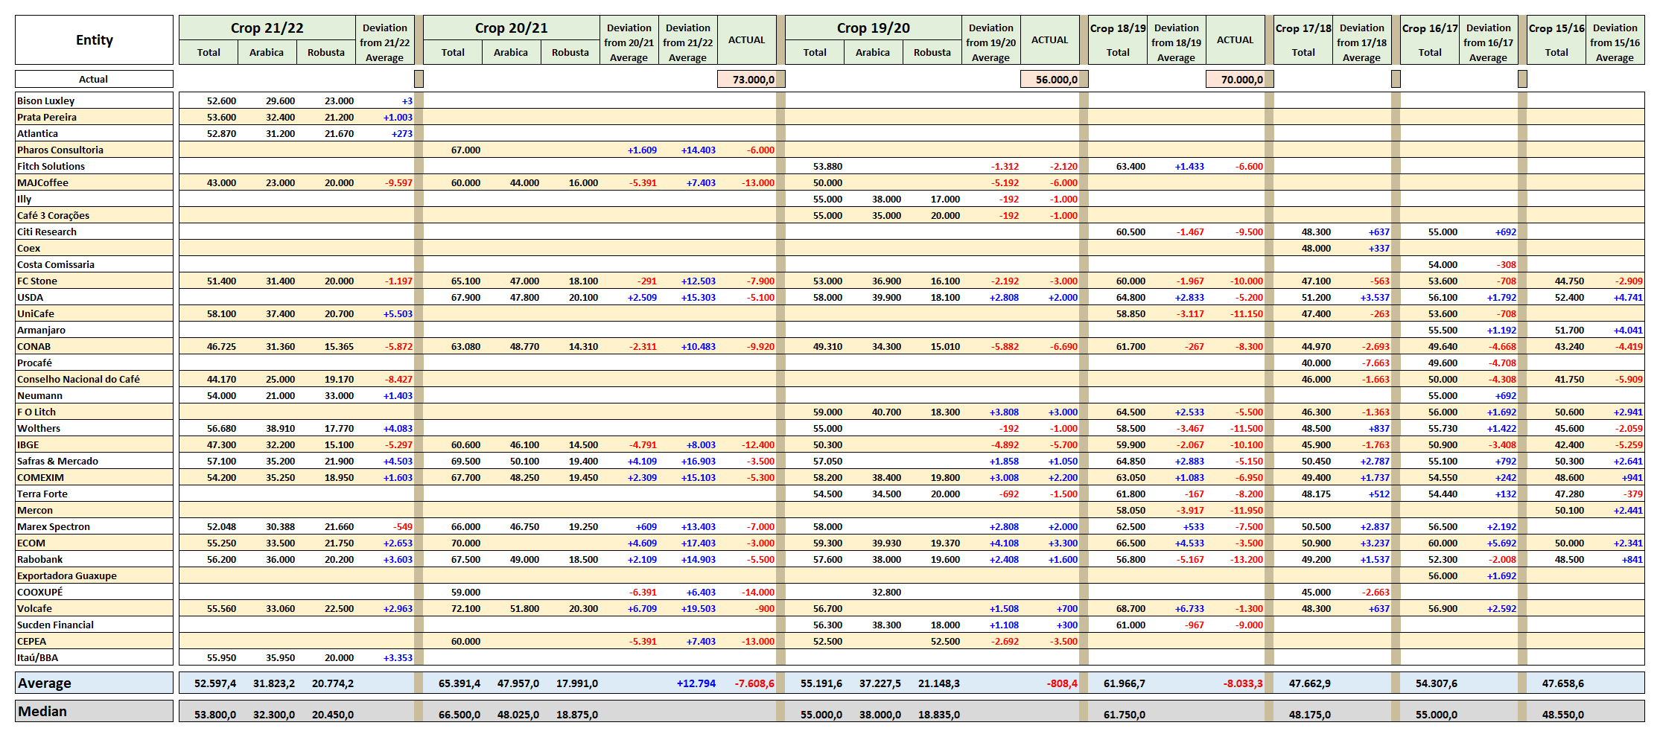Click Exportadora Guaxupe entity name
1660x737 pixels.
[67, 575]
